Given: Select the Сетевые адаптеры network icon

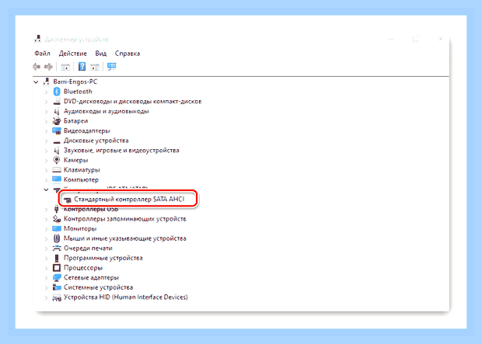Looking at the screenshot, I should 57,278.
